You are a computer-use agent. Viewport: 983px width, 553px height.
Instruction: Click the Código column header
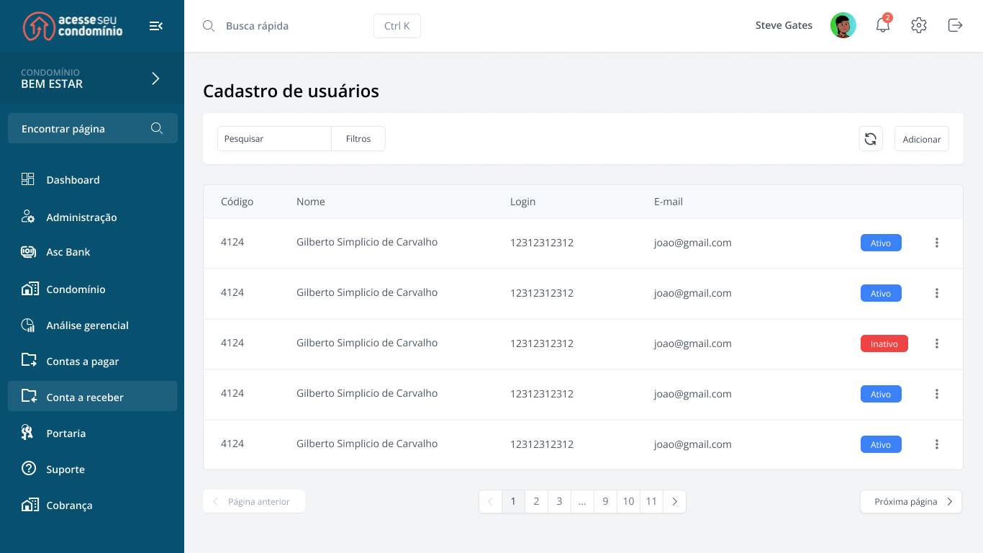(237, 202)
